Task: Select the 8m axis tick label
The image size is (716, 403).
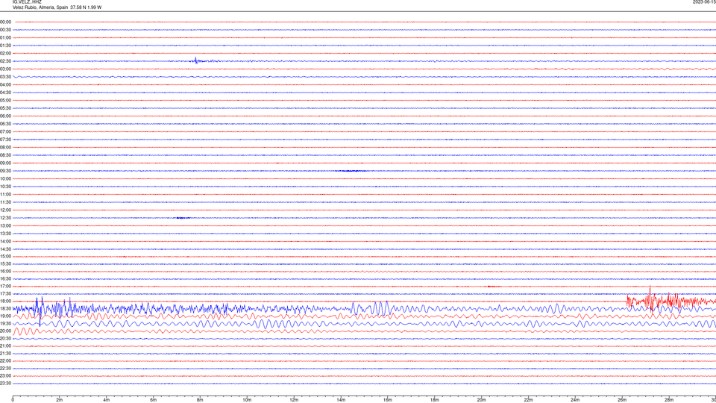Action: click(x=201, y=400)
